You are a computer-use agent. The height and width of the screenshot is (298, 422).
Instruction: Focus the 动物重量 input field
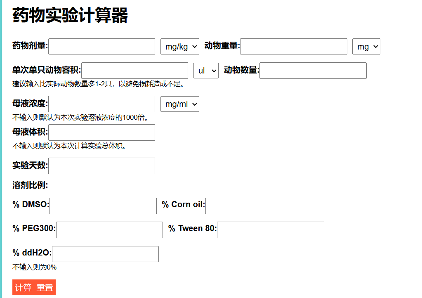pos(293,46)
